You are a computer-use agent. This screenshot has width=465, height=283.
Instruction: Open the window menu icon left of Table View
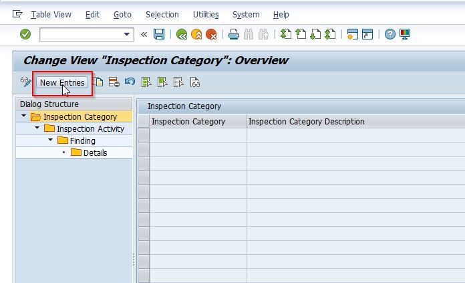click(17, 14)
